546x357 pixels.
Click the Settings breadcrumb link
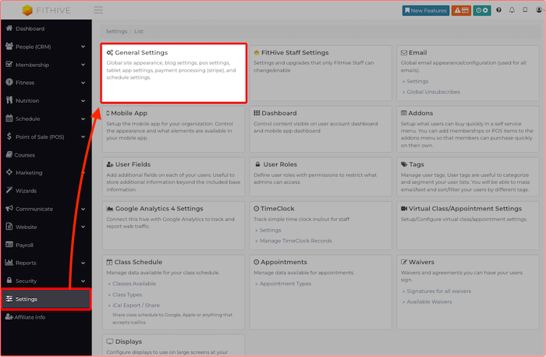[116, 31]
